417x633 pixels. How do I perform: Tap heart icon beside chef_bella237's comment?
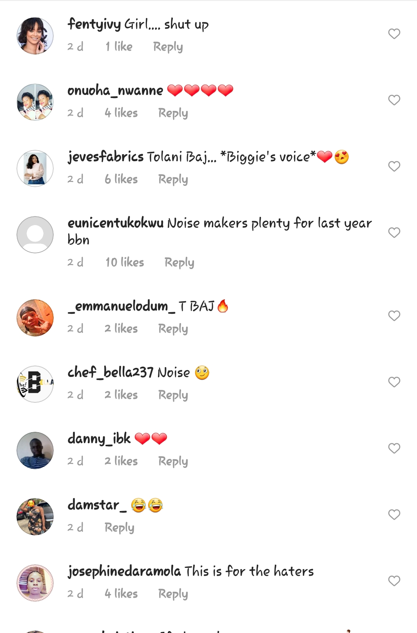pyautogui.click(x=394, y=382)
